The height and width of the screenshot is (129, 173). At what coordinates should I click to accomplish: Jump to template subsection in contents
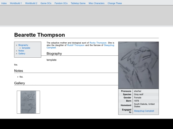coord(26,48)
